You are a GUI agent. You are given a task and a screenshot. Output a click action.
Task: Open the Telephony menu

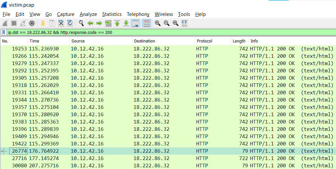(x=138, y=14)
